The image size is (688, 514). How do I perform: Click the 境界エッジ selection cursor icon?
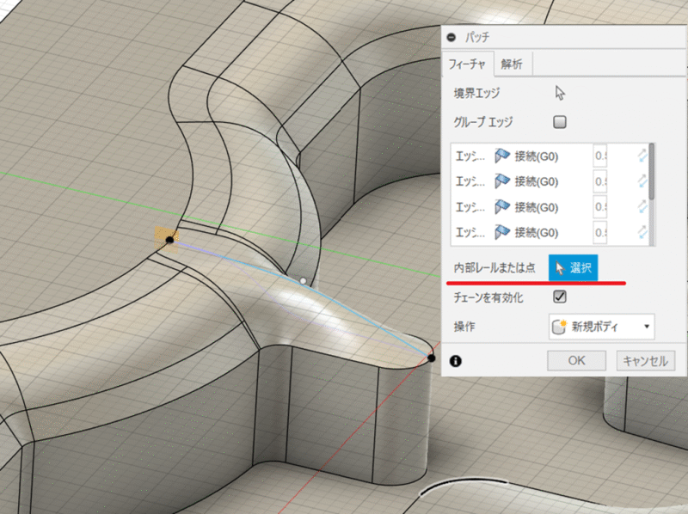click(x=561, y=93)
